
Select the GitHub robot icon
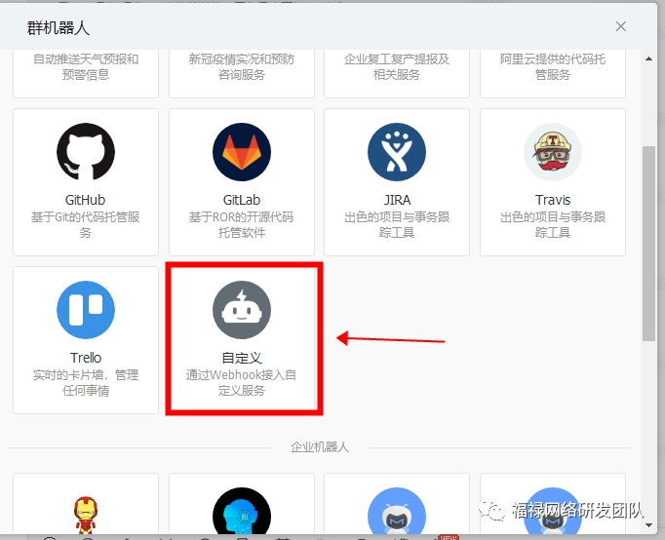(x=86, y=152)
